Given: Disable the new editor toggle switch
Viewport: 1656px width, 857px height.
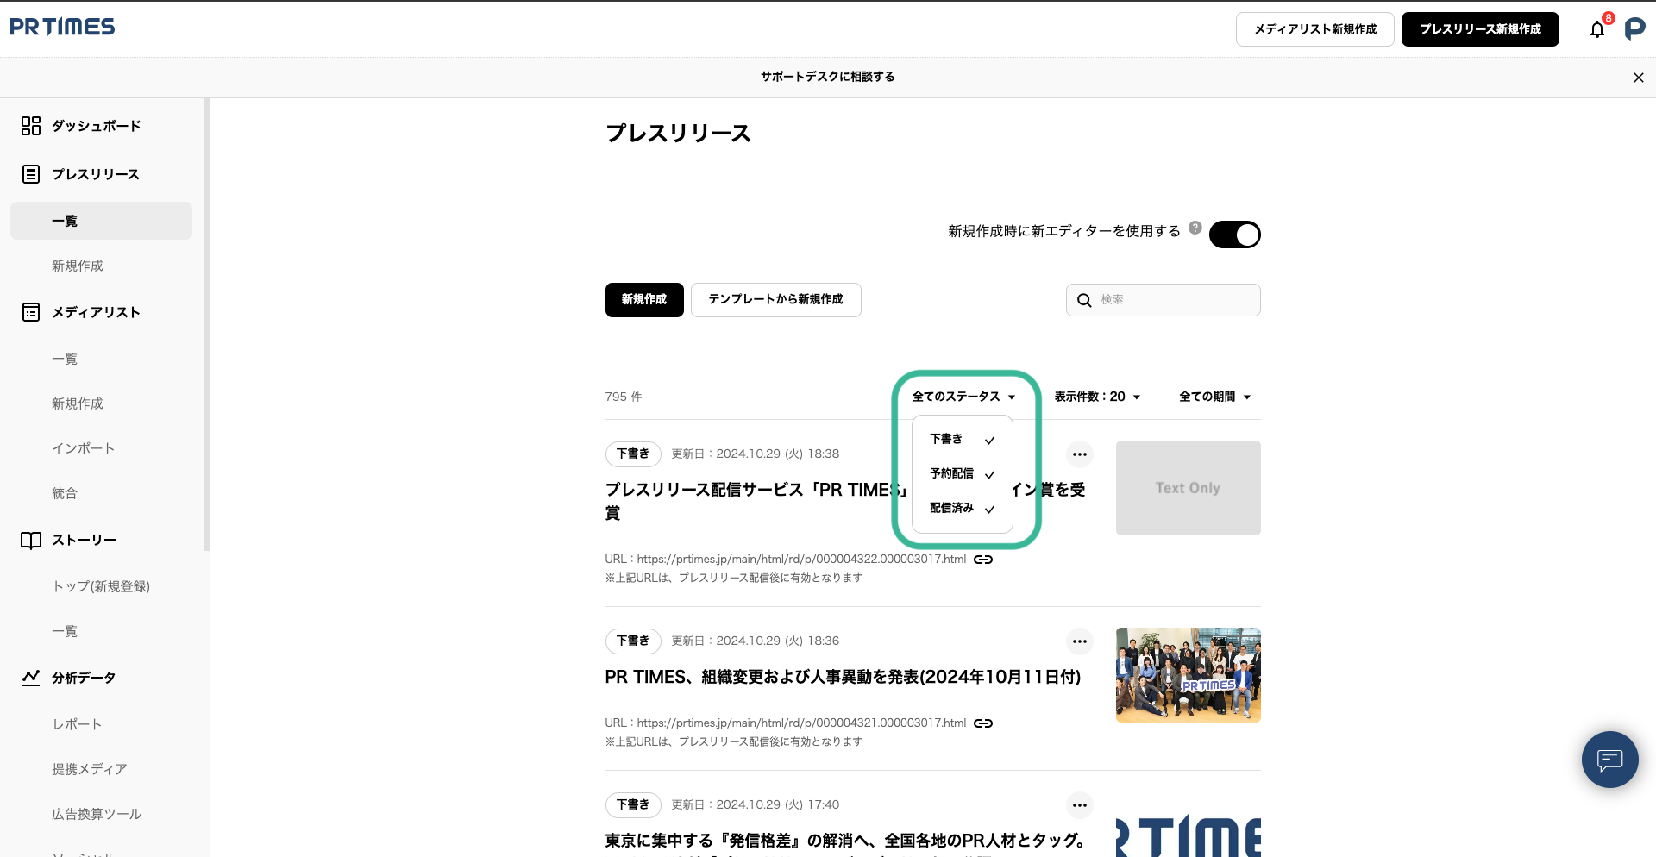Looking at the screenshot, I should [1234, 235].
